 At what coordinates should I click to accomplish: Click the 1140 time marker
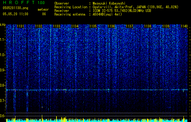click(184, 26)
